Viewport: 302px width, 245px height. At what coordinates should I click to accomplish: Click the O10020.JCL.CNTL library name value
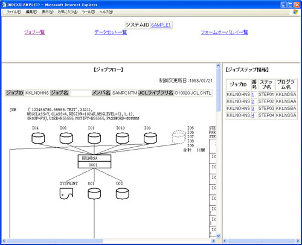coord(193,93)
